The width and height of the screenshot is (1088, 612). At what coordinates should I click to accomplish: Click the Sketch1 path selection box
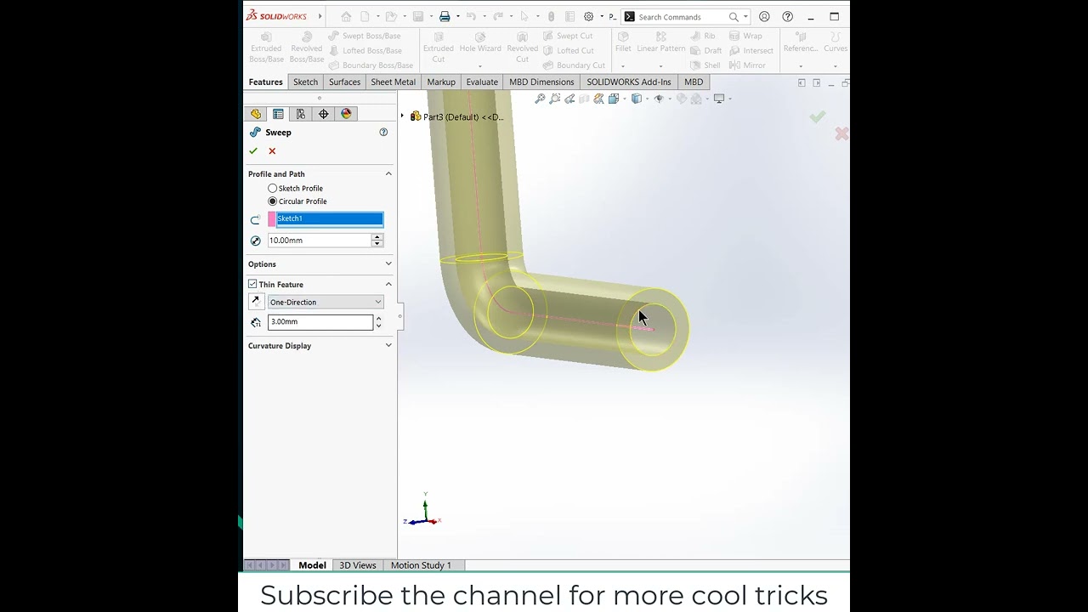coord(330,219)
